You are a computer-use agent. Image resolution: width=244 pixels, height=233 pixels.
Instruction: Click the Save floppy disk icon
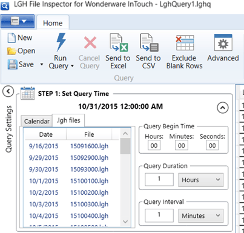pos(12,65)
